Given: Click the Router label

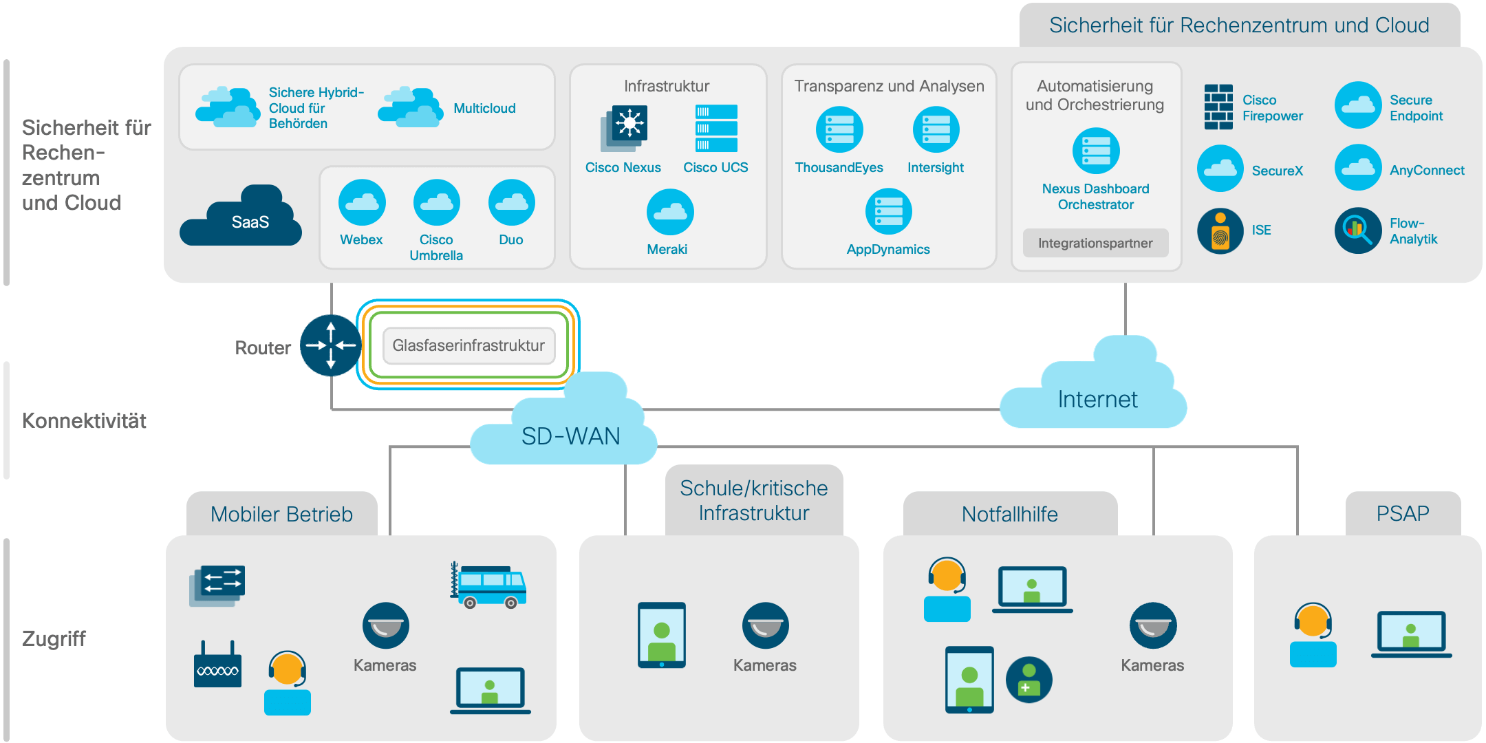Looking at the screenshot, I should tap(263, 348).
